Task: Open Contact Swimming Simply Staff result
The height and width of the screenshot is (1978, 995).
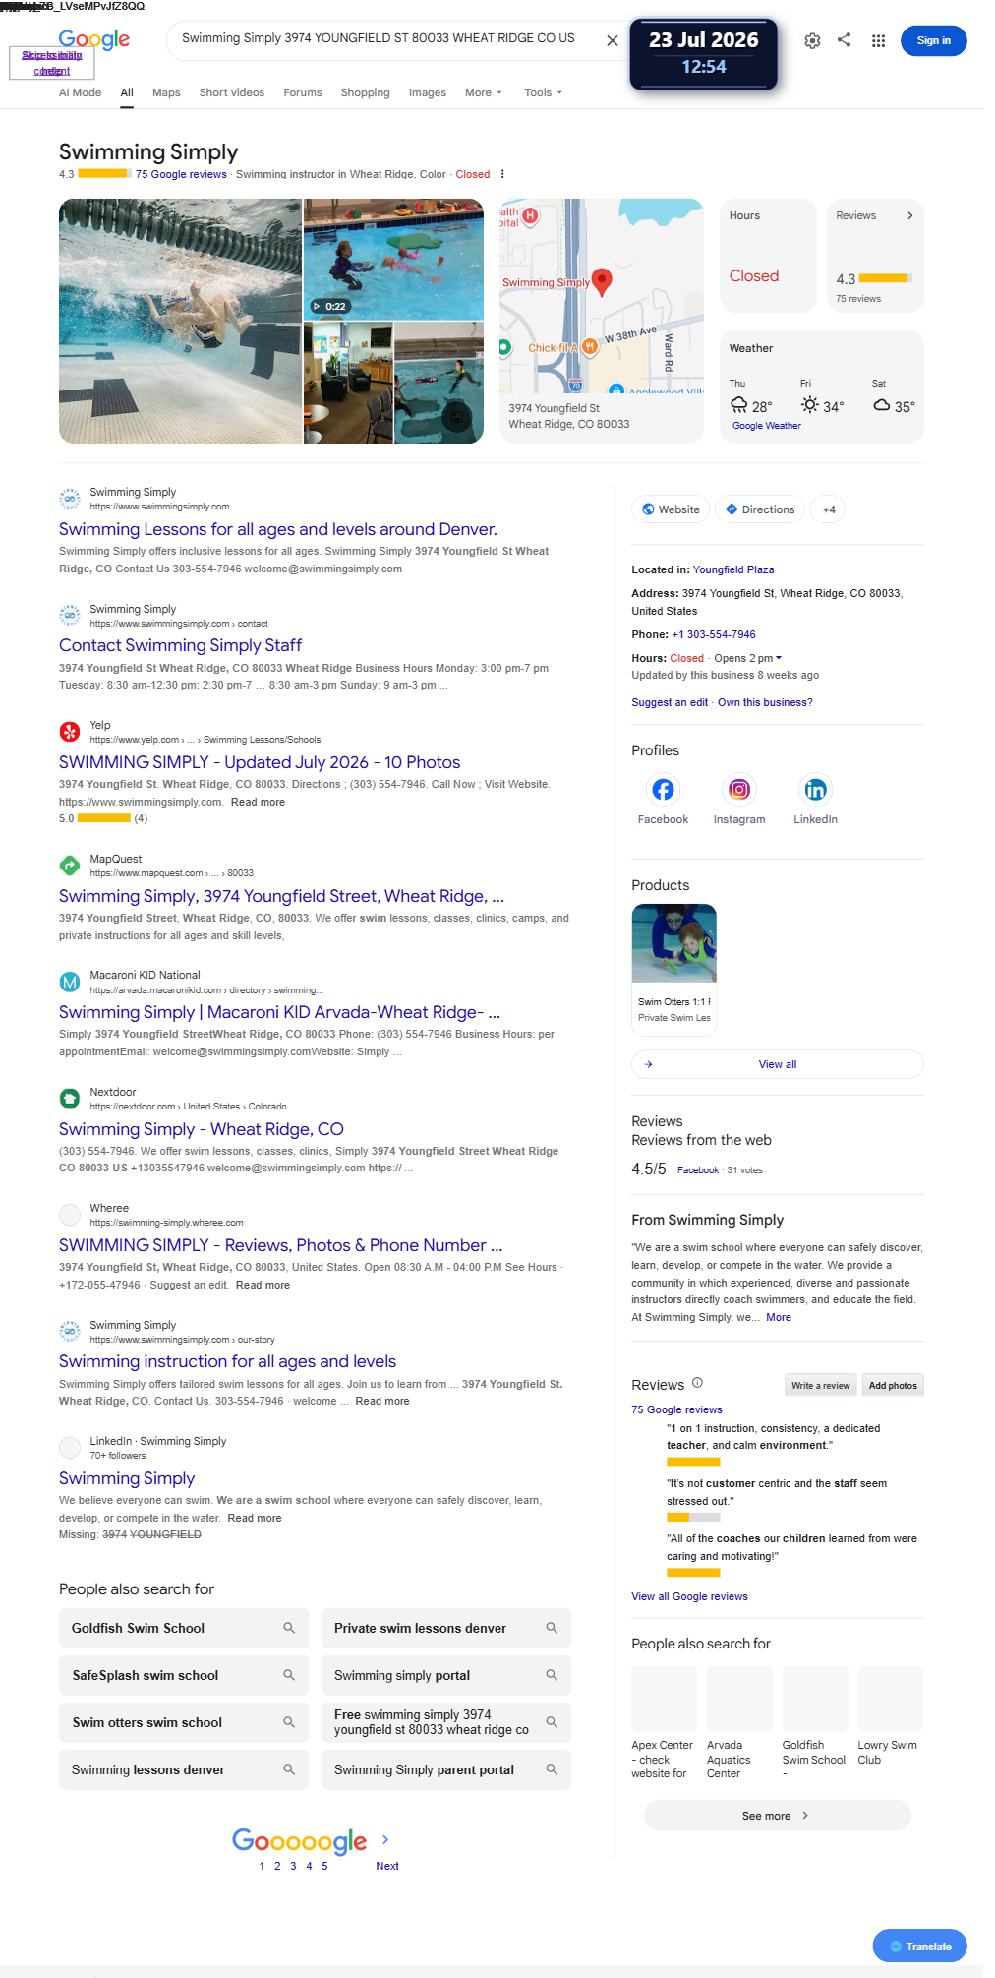Action: (x=180, y=645)
